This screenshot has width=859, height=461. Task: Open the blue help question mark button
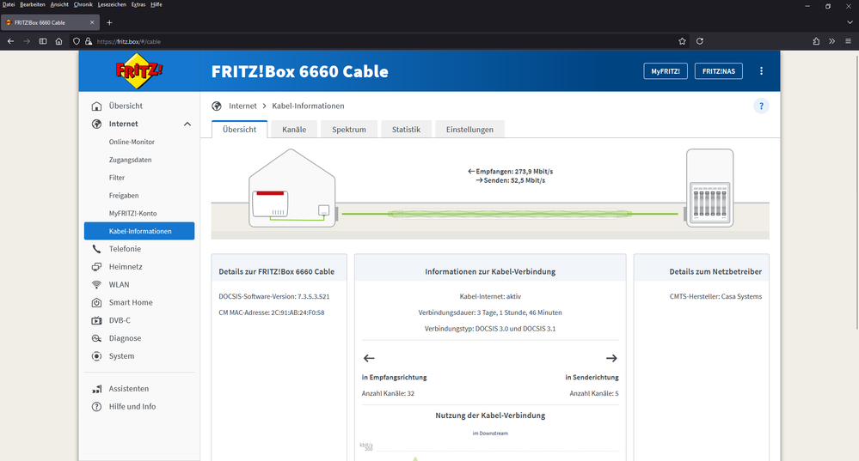[761, 106]
